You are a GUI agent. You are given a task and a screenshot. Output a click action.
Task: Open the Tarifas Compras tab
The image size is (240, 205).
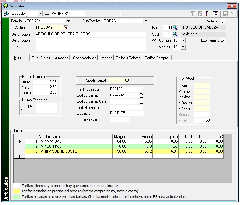pos(157,58)
